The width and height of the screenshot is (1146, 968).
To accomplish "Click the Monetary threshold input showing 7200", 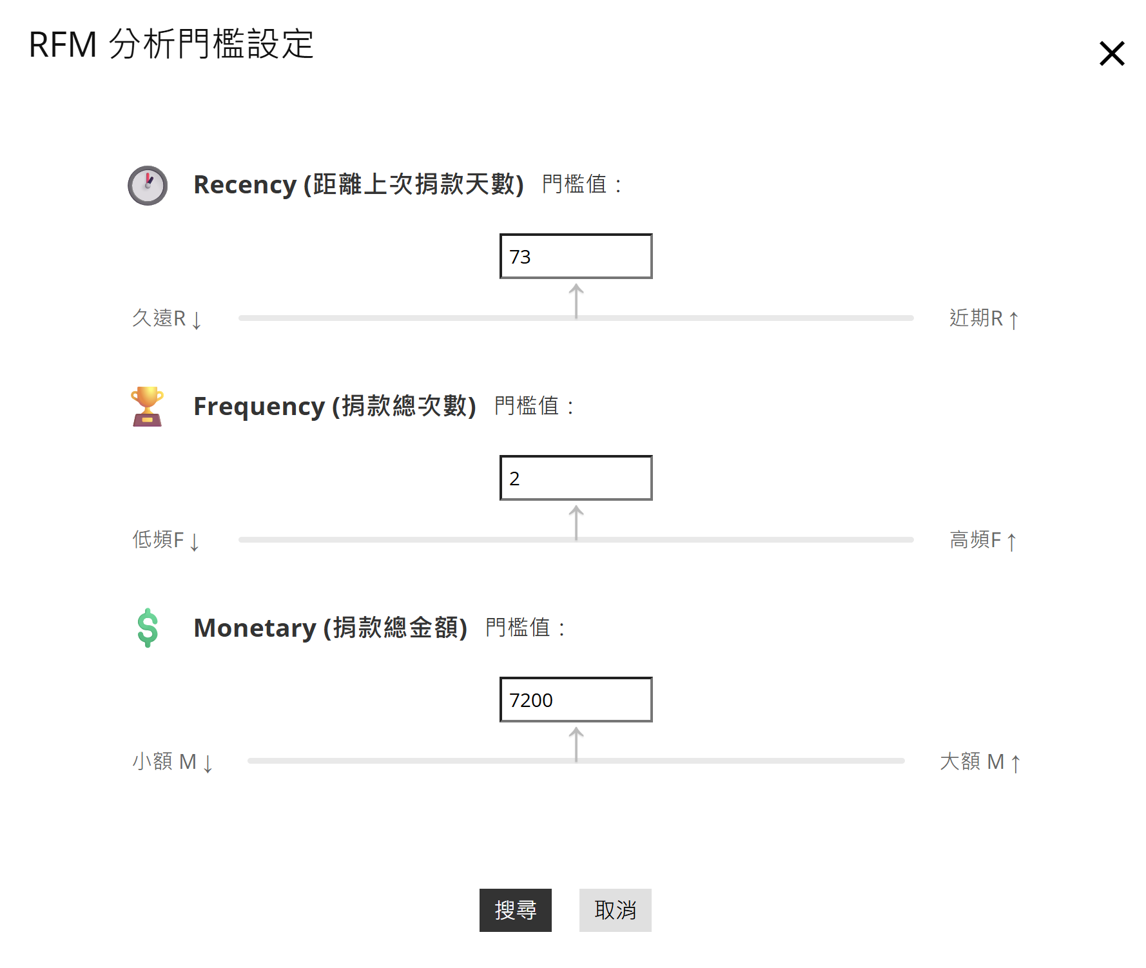I will coord(576,699).
